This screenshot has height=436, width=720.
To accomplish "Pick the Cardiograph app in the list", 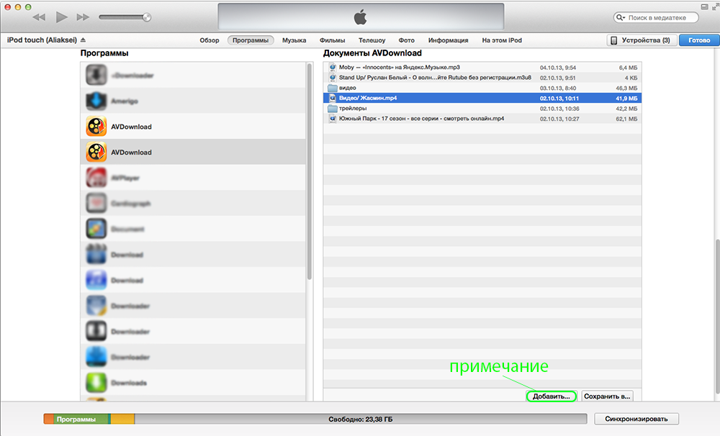I will tap(193, 204).
